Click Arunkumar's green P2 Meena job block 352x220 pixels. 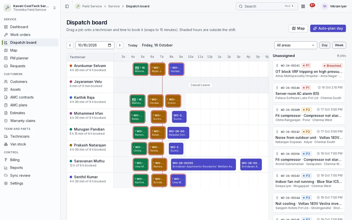coord(141,69)
